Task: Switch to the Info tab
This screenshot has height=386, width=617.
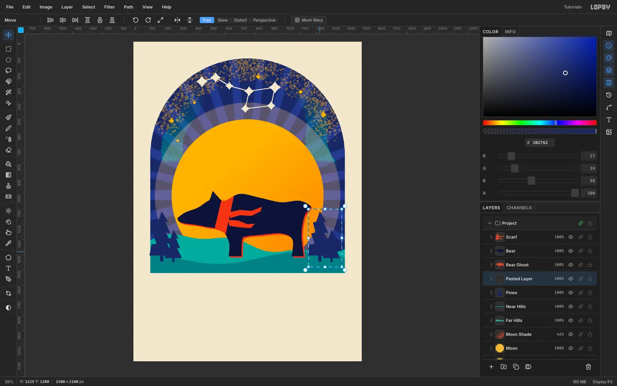Action: (510, 32)
